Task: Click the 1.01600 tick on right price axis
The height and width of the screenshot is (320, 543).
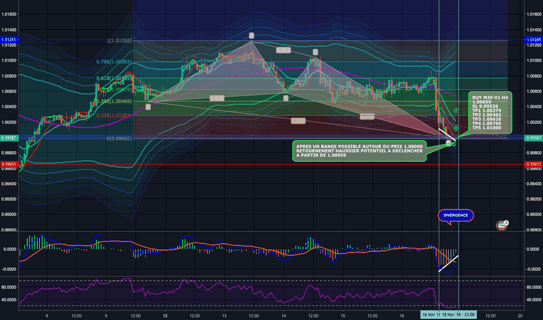Action: click(534, 14)
